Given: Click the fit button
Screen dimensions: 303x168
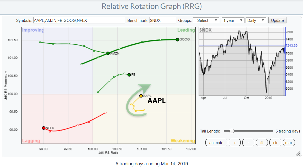Looking at the screenshot, I should tap(262, 142).
